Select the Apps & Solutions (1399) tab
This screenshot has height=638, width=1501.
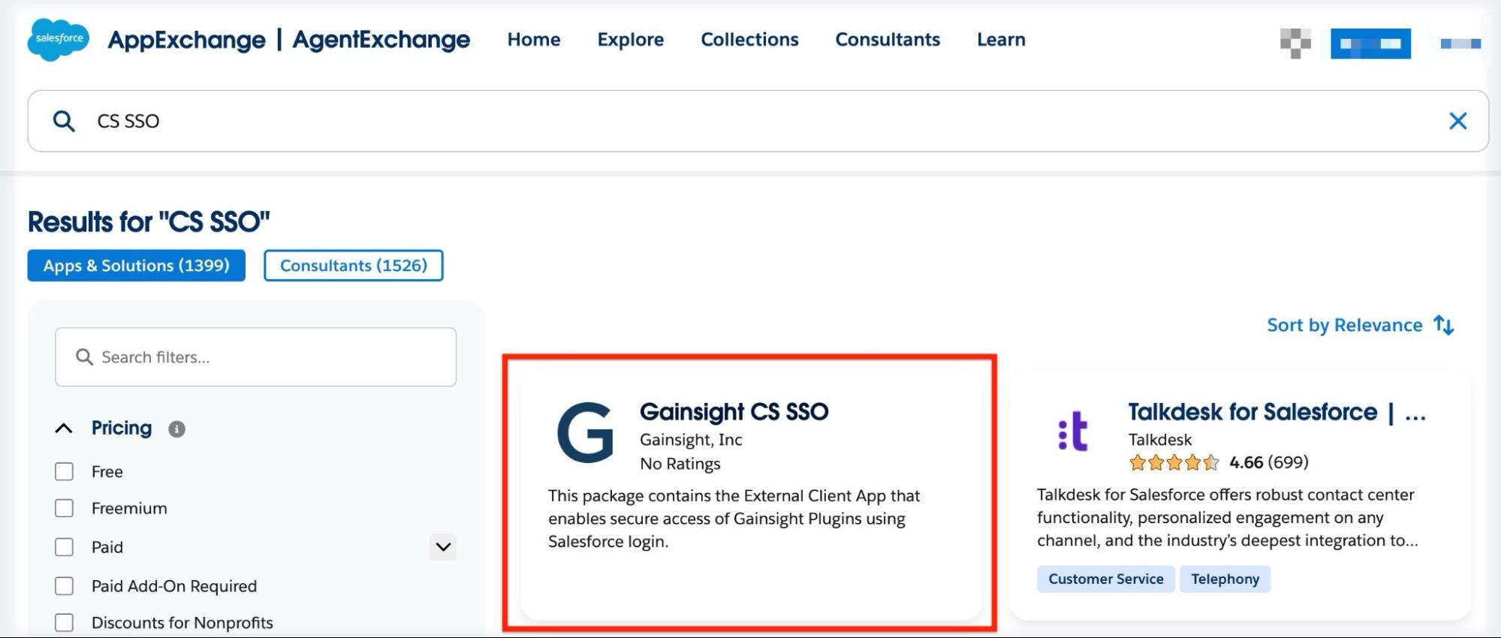[137, 266]
